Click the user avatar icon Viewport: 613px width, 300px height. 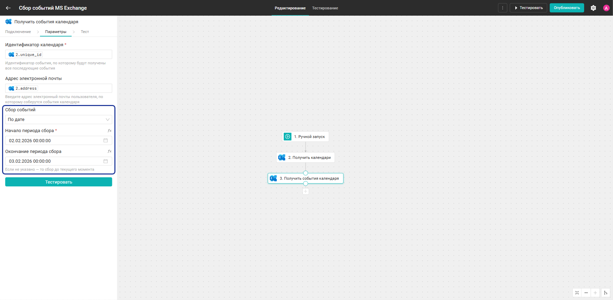pyautogui.click(x=606, y=8)
